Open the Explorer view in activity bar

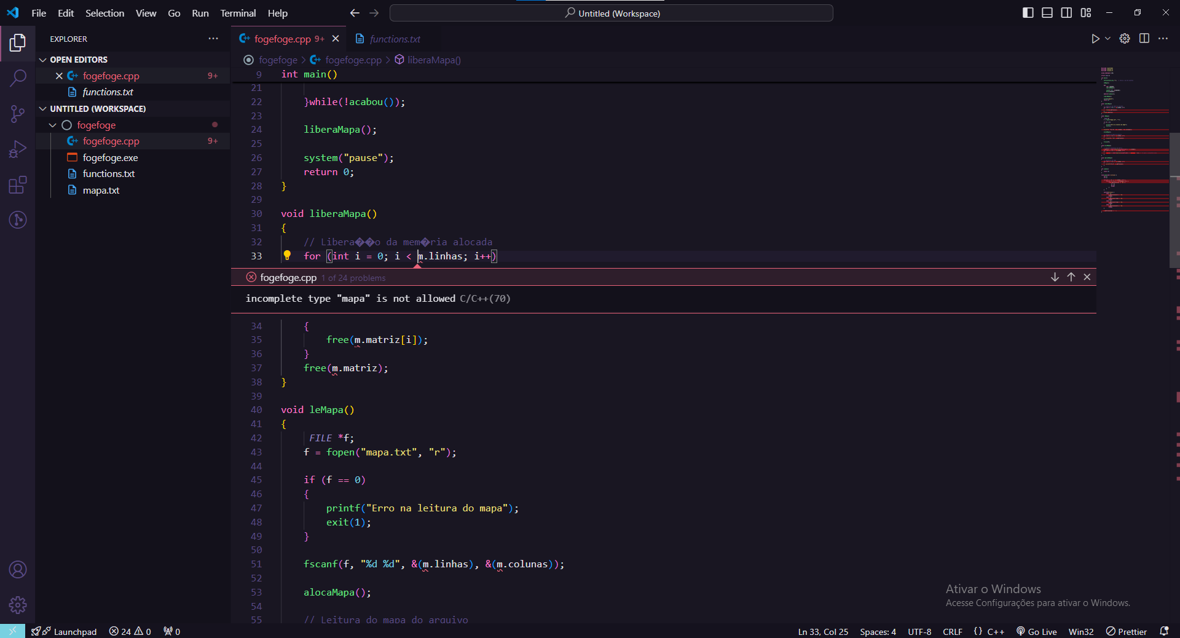pyautogui.click(x=18, y=42)
